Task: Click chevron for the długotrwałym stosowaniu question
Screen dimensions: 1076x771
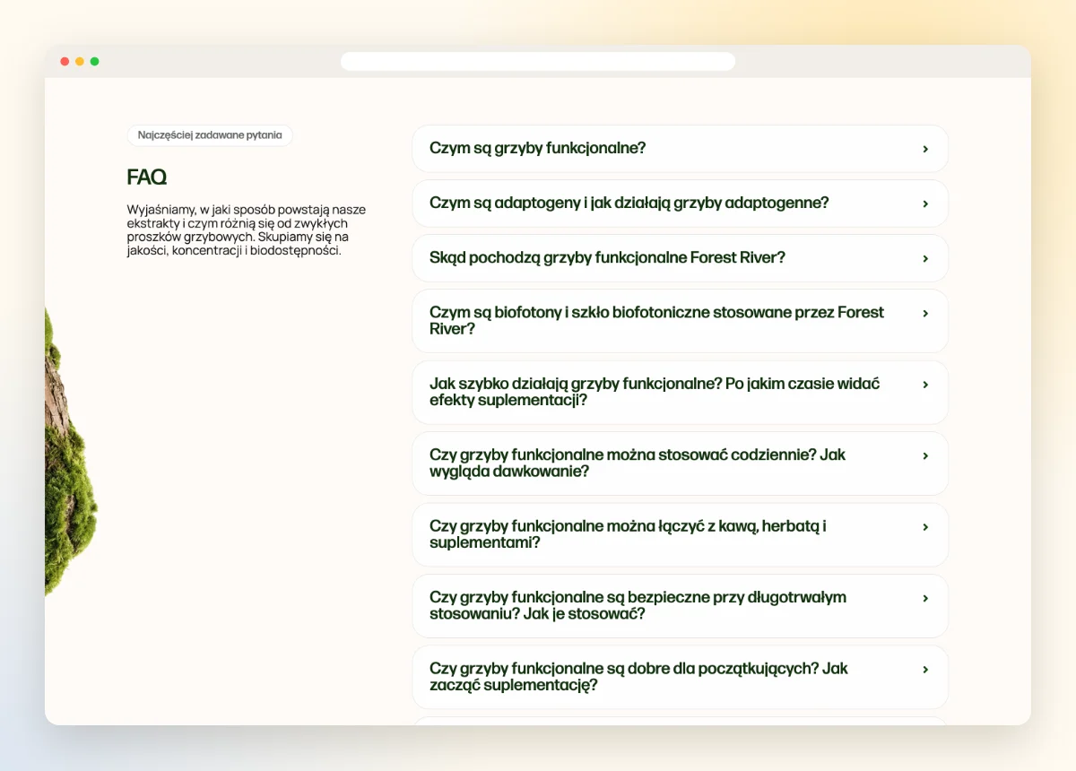Action: 925,598
